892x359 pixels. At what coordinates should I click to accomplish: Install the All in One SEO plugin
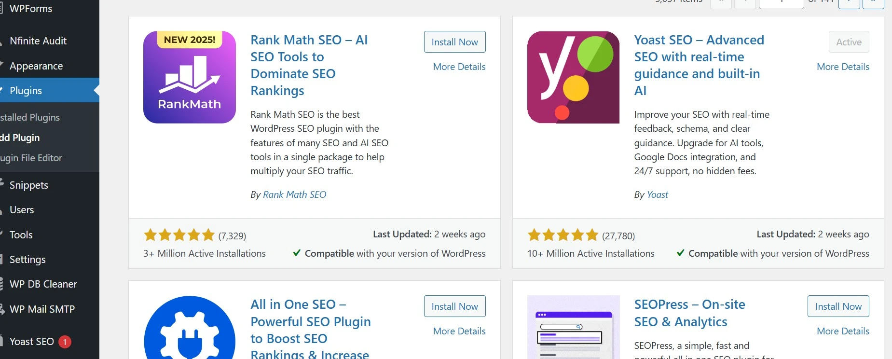pos(454,306)
